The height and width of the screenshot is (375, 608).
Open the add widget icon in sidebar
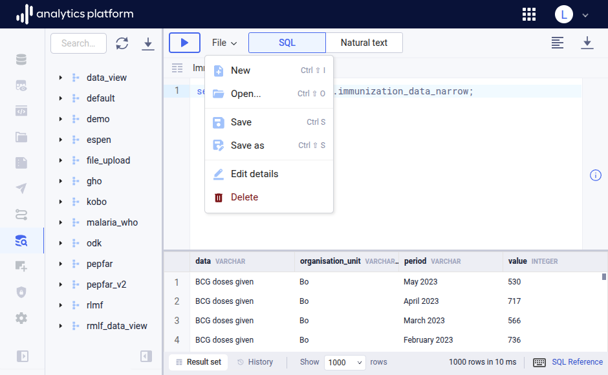[21, 266]
